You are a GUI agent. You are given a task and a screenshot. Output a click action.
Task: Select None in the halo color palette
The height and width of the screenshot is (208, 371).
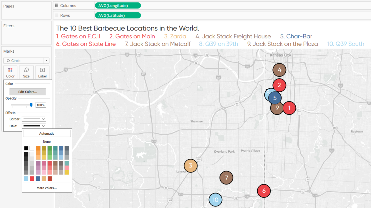[47, 141]
